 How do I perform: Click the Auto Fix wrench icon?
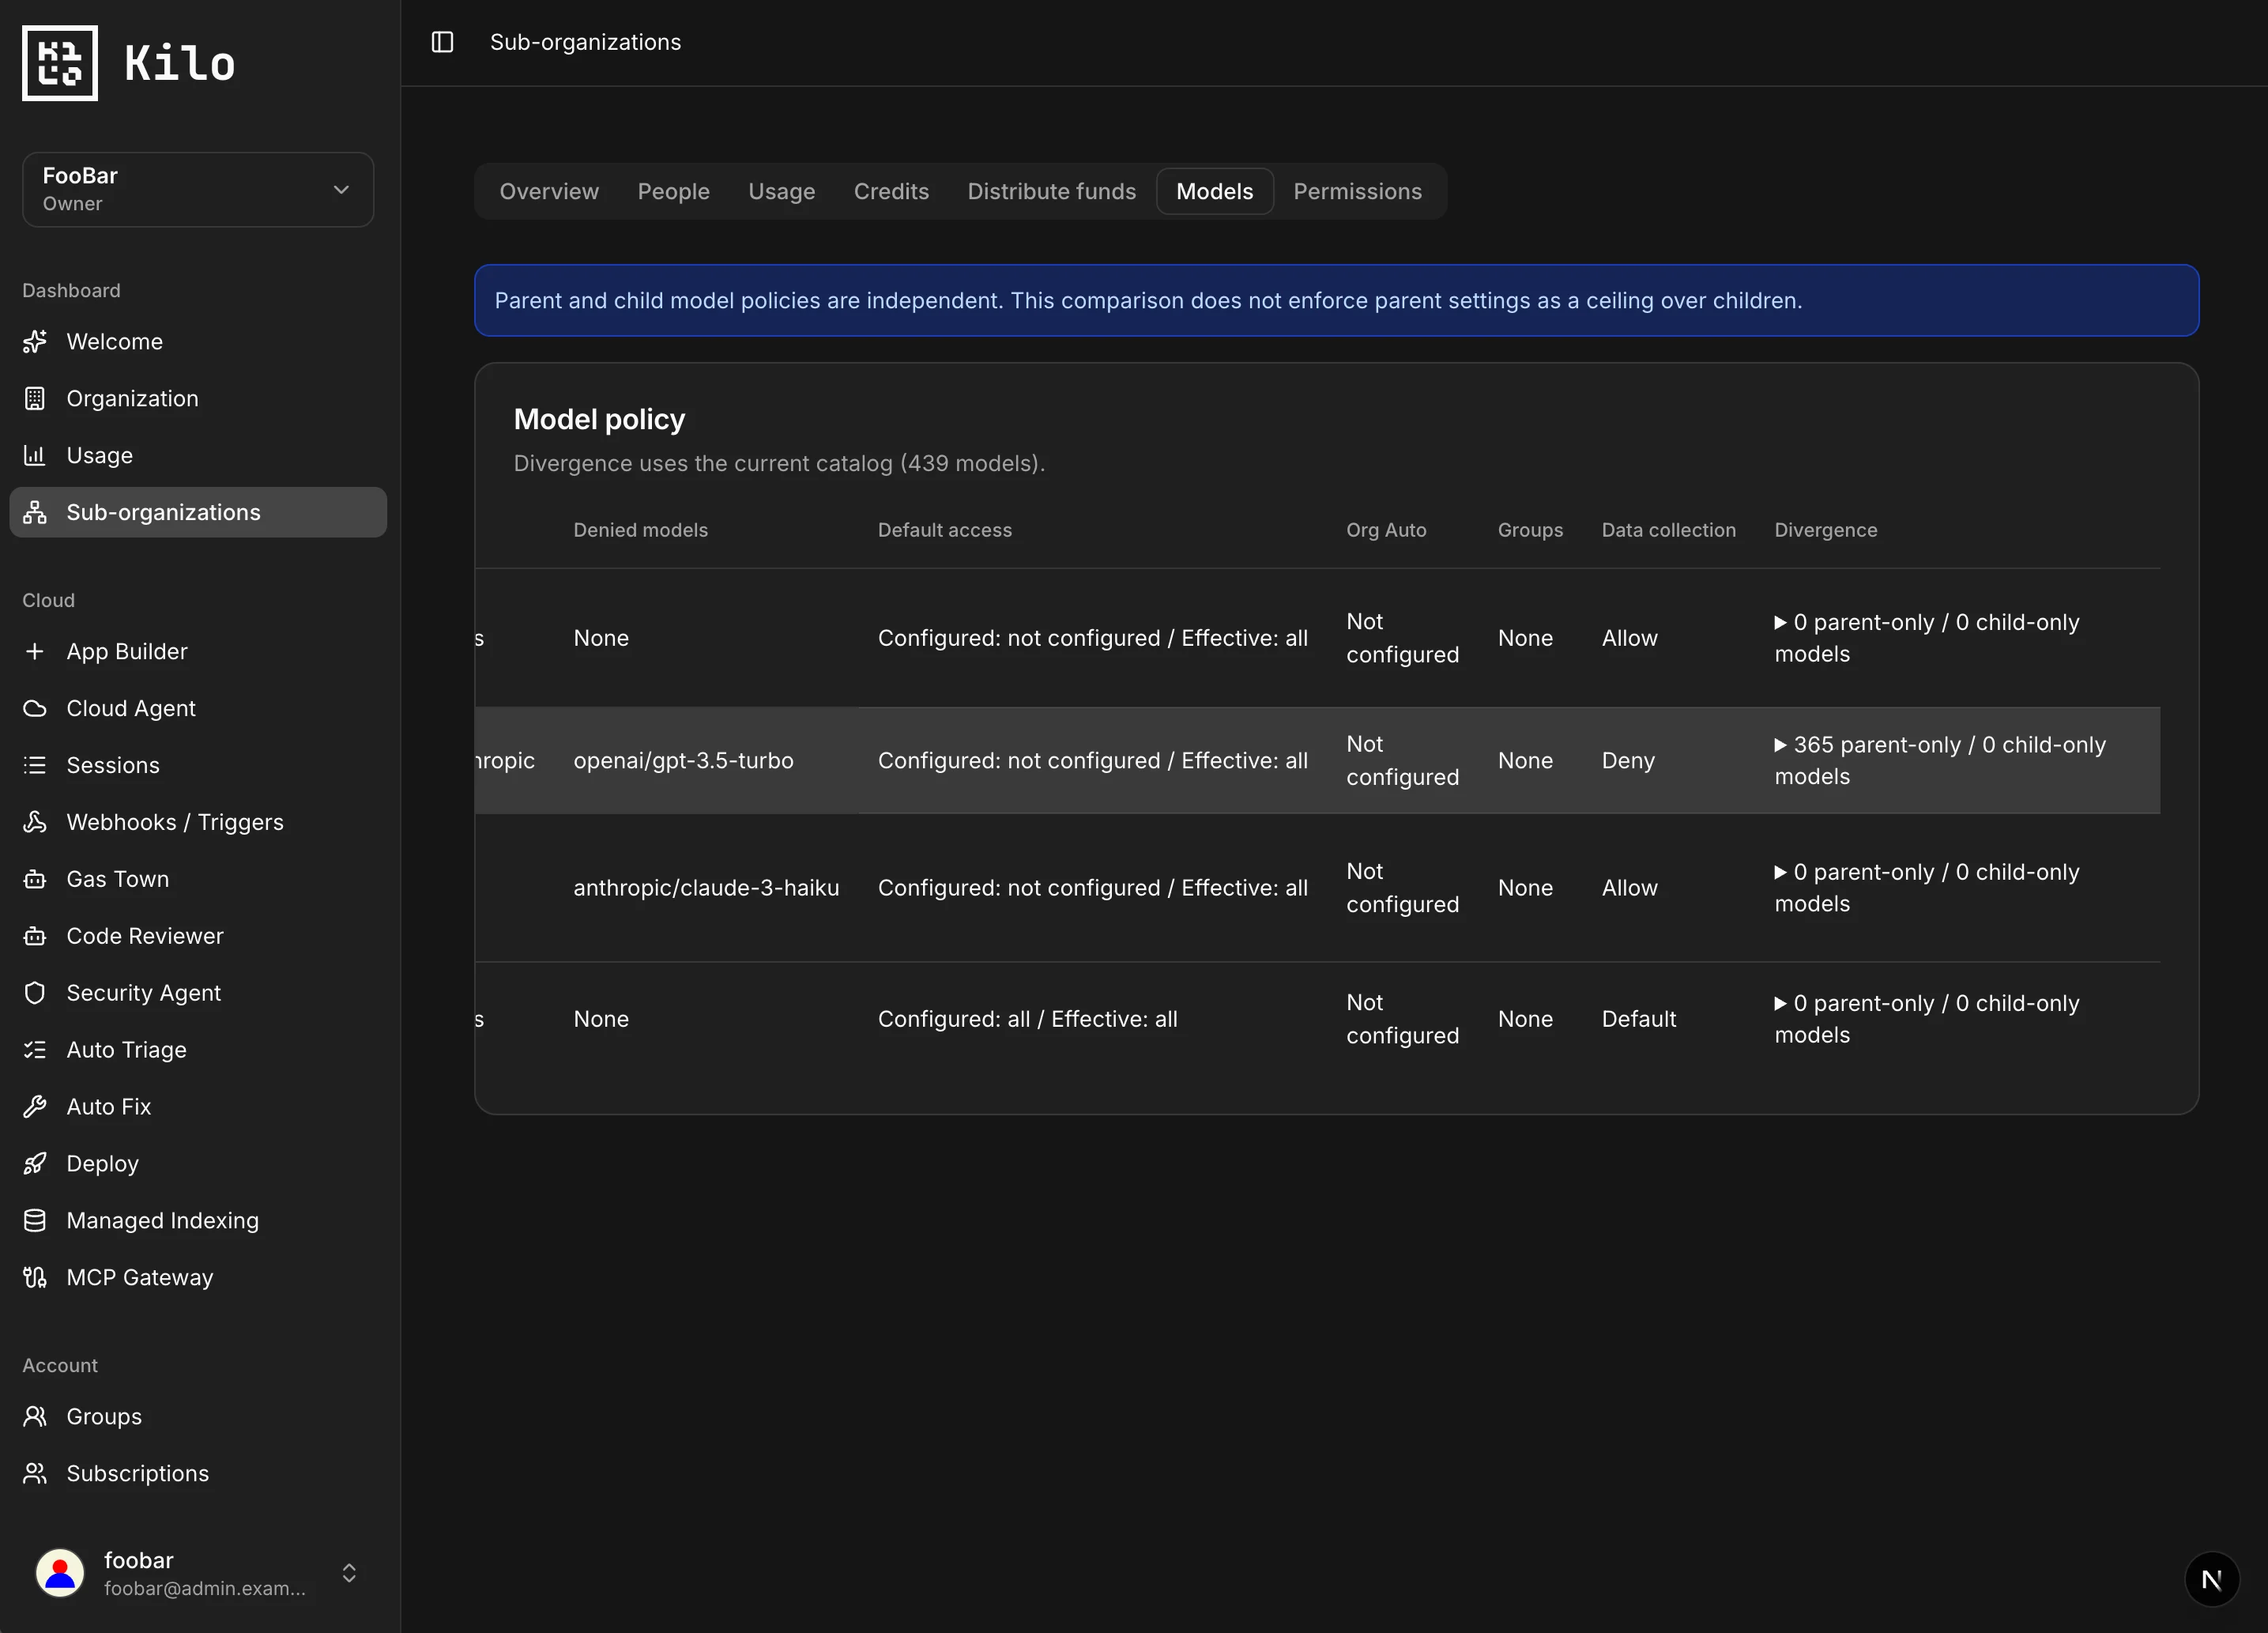click(35, 1107)
